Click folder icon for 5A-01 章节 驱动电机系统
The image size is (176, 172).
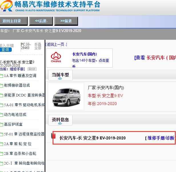click(x=1, y=105)
